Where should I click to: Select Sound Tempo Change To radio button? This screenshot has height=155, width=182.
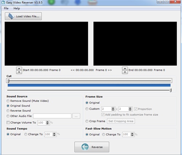[26, 134]
